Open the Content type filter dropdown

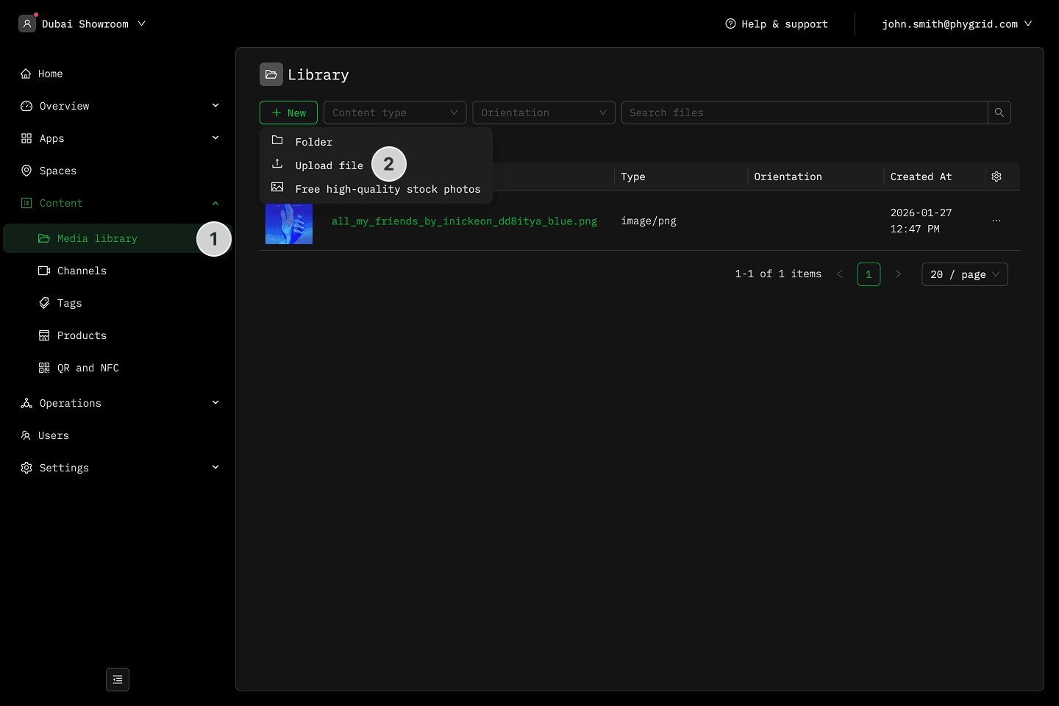394,113
